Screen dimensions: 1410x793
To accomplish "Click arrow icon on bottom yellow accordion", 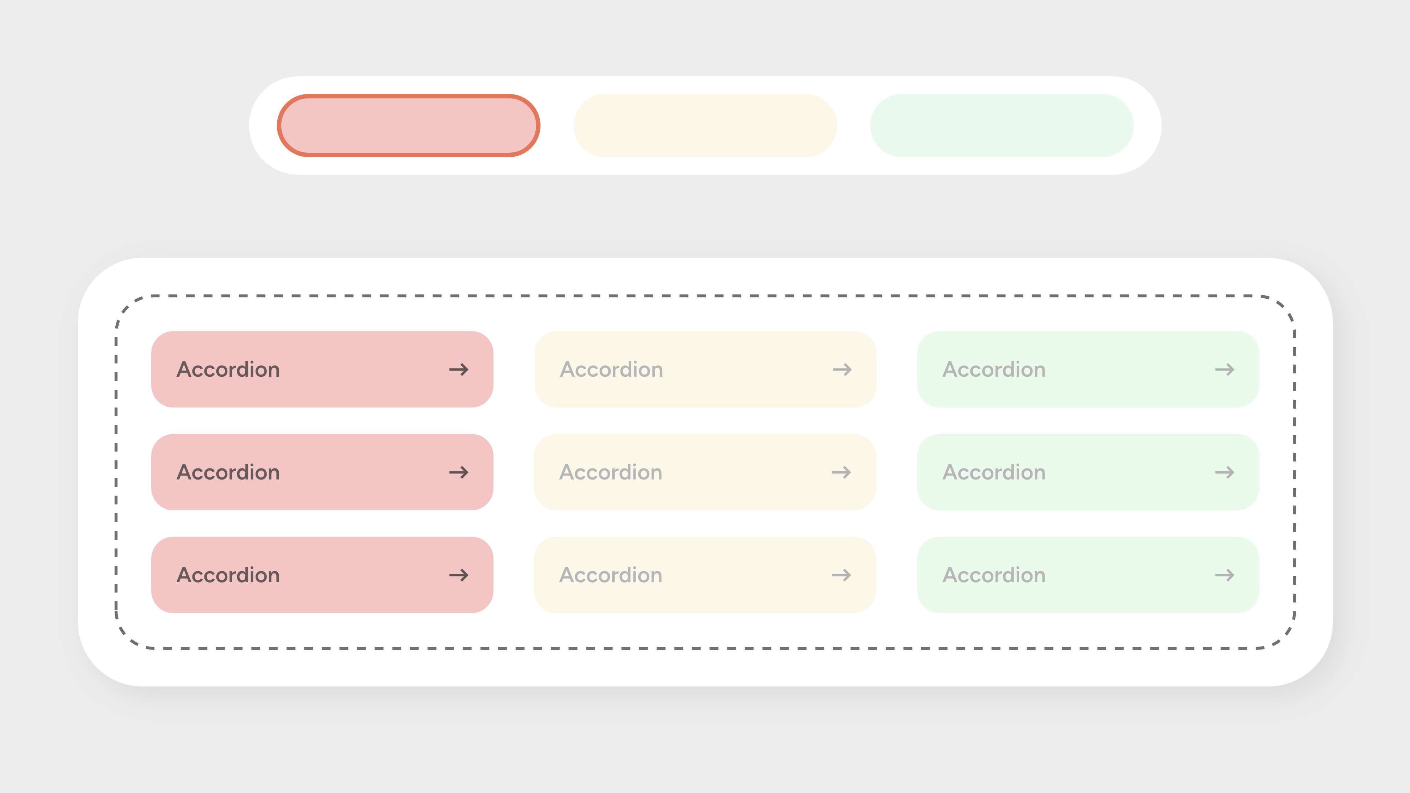I will pyautogui.click(x=841, y=575).
